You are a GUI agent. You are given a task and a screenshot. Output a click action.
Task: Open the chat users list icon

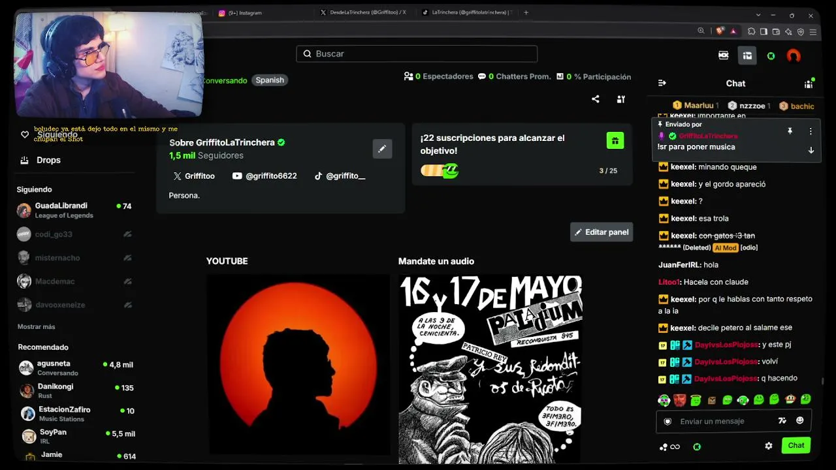[809, 84]
